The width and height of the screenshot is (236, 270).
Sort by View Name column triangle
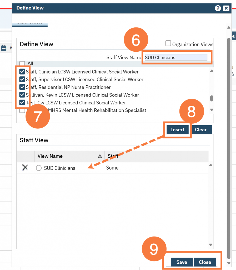(x=100, y=156)
